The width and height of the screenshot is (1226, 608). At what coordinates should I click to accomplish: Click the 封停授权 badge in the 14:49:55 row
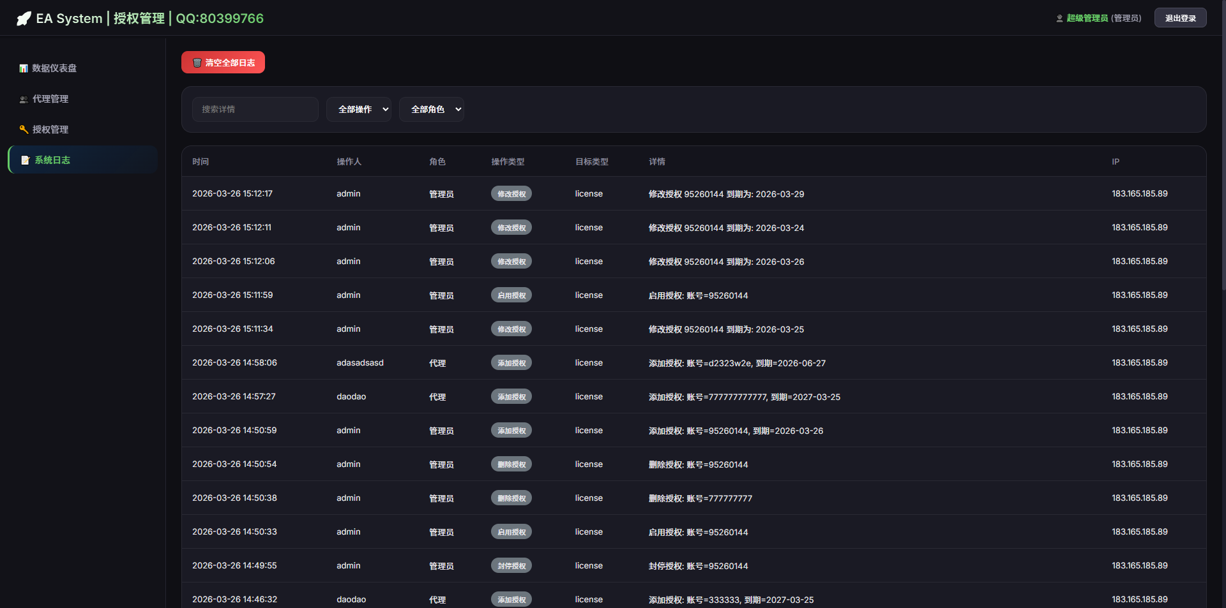511,566
